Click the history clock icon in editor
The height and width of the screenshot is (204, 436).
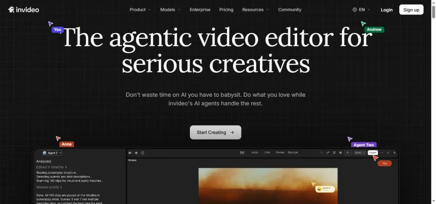pyautogui.click(x=143, y=153)
